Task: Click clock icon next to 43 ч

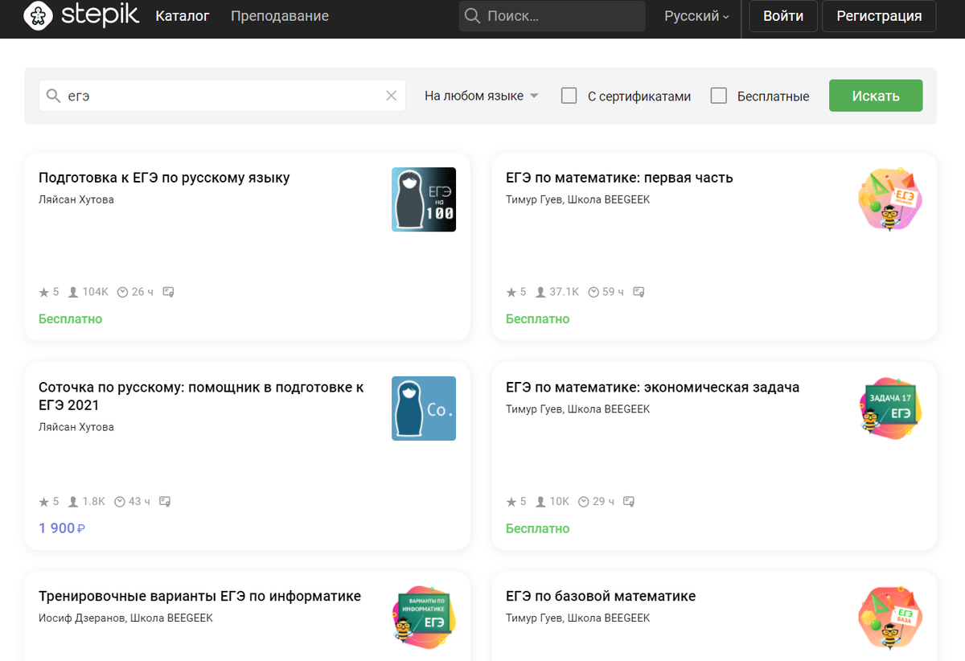Action: coord(120,502)
